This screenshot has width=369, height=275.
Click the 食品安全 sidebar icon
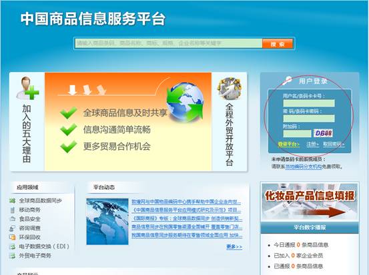click(x=12, y=219)
